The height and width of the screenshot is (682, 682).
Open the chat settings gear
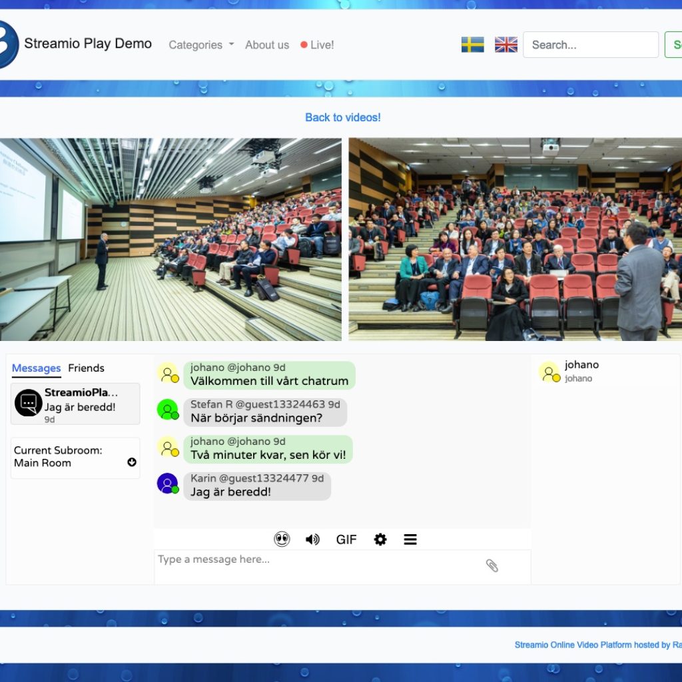click(x=380, y=539)
